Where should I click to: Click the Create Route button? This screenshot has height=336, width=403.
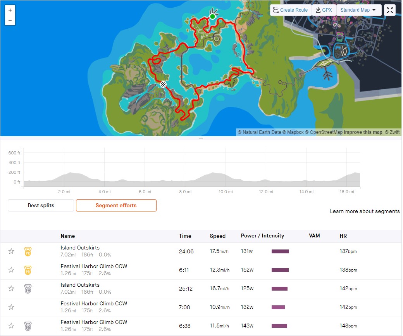point(291,10)
